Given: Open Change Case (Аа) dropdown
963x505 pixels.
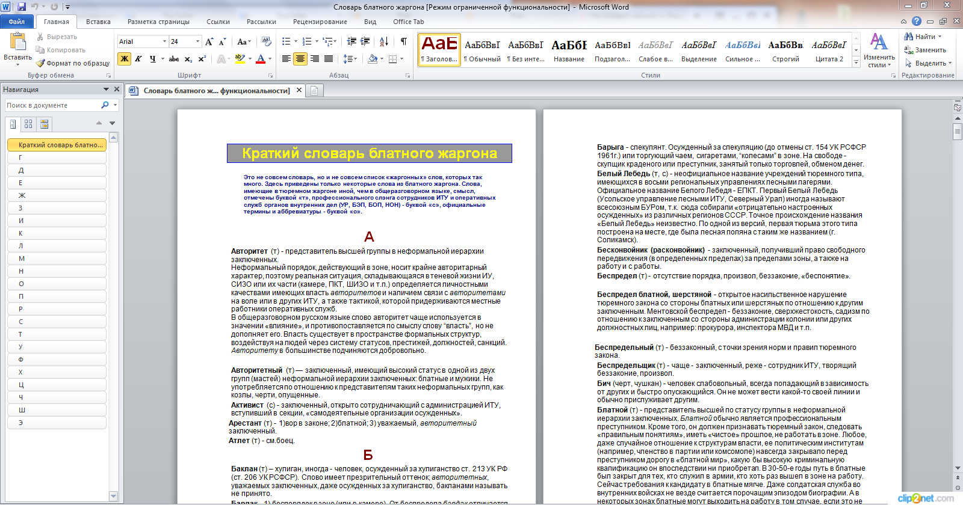Looking at the screenshot, I should (244, 41).
